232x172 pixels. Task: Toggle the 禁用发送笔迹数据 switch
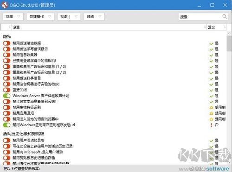6,43
